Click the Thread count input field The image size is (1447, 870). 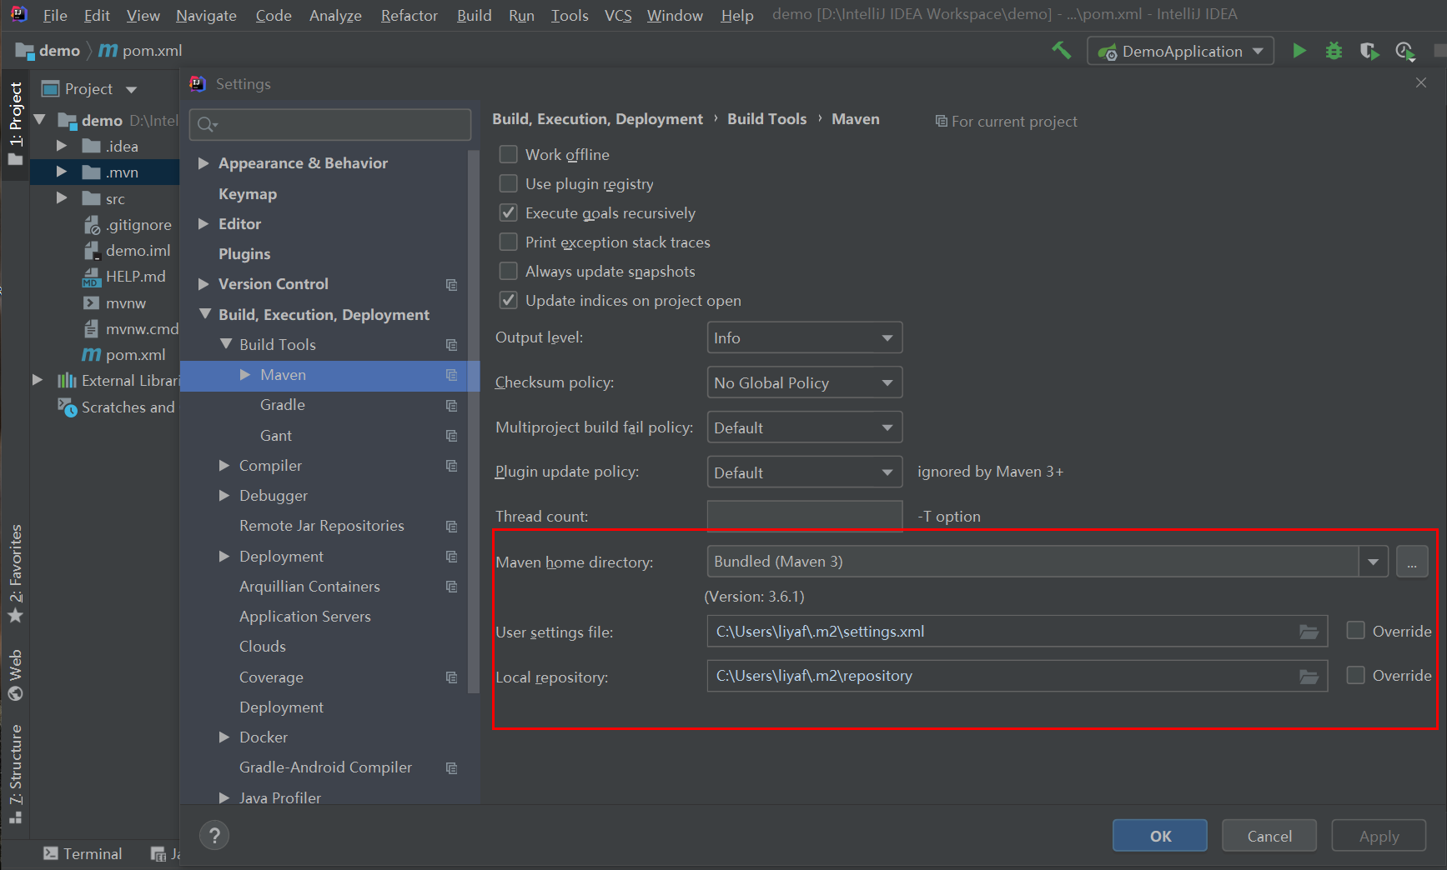pyautogui.click(x=805, y=516)
